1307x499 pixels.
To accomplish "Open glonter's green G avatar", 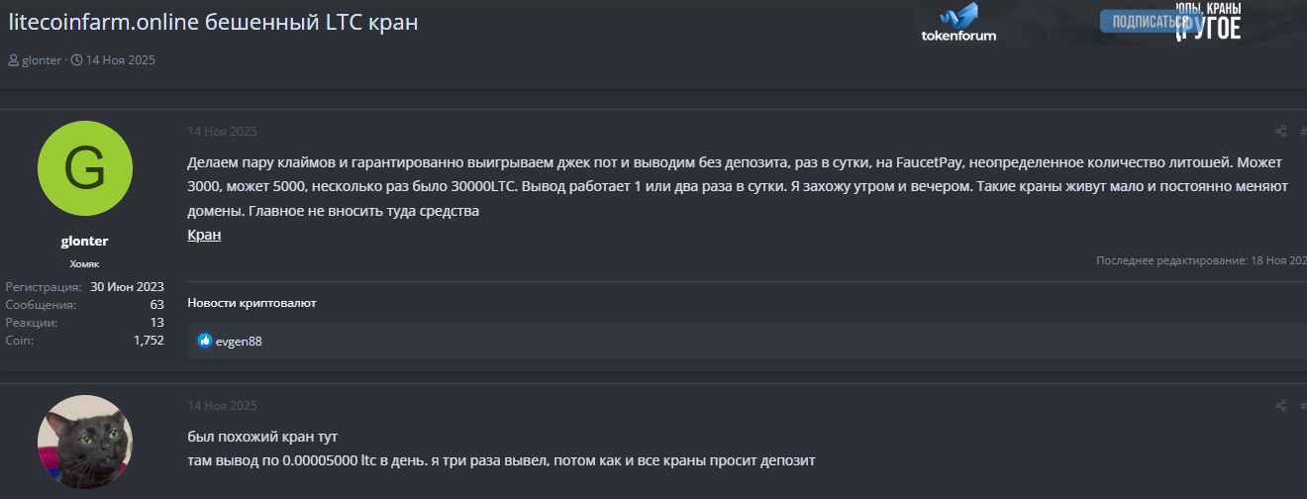I will pyautogui.click(x=84, y=172).
